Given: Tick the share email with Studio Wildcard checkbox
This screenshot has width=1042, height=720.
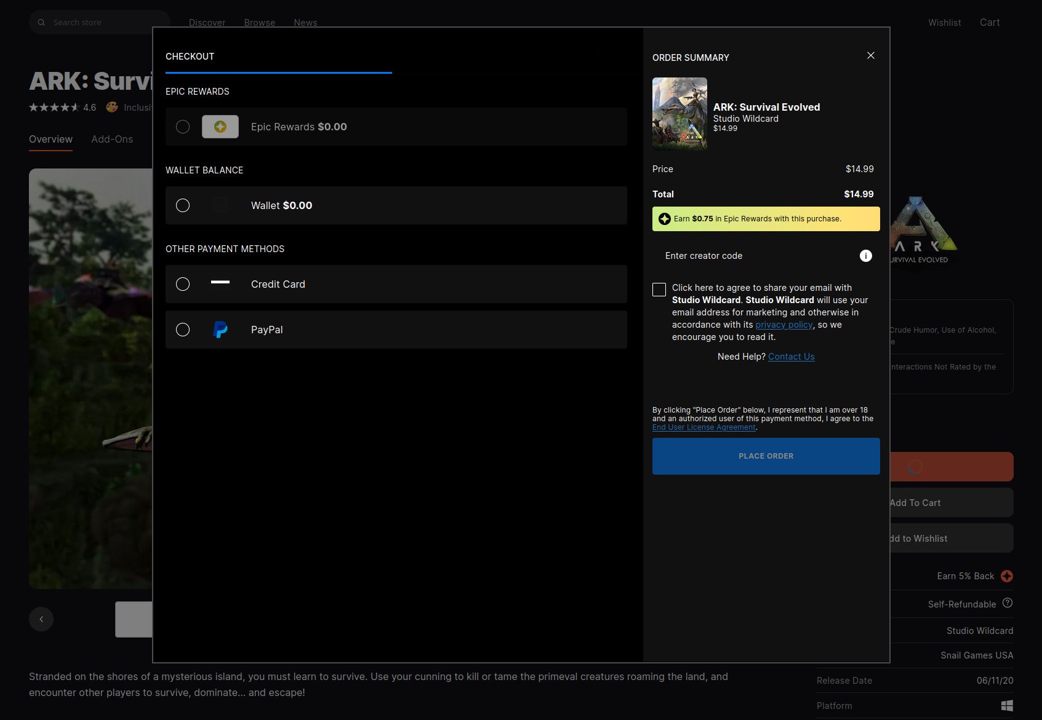Looking at the screenshot, I should pos(659,290).
